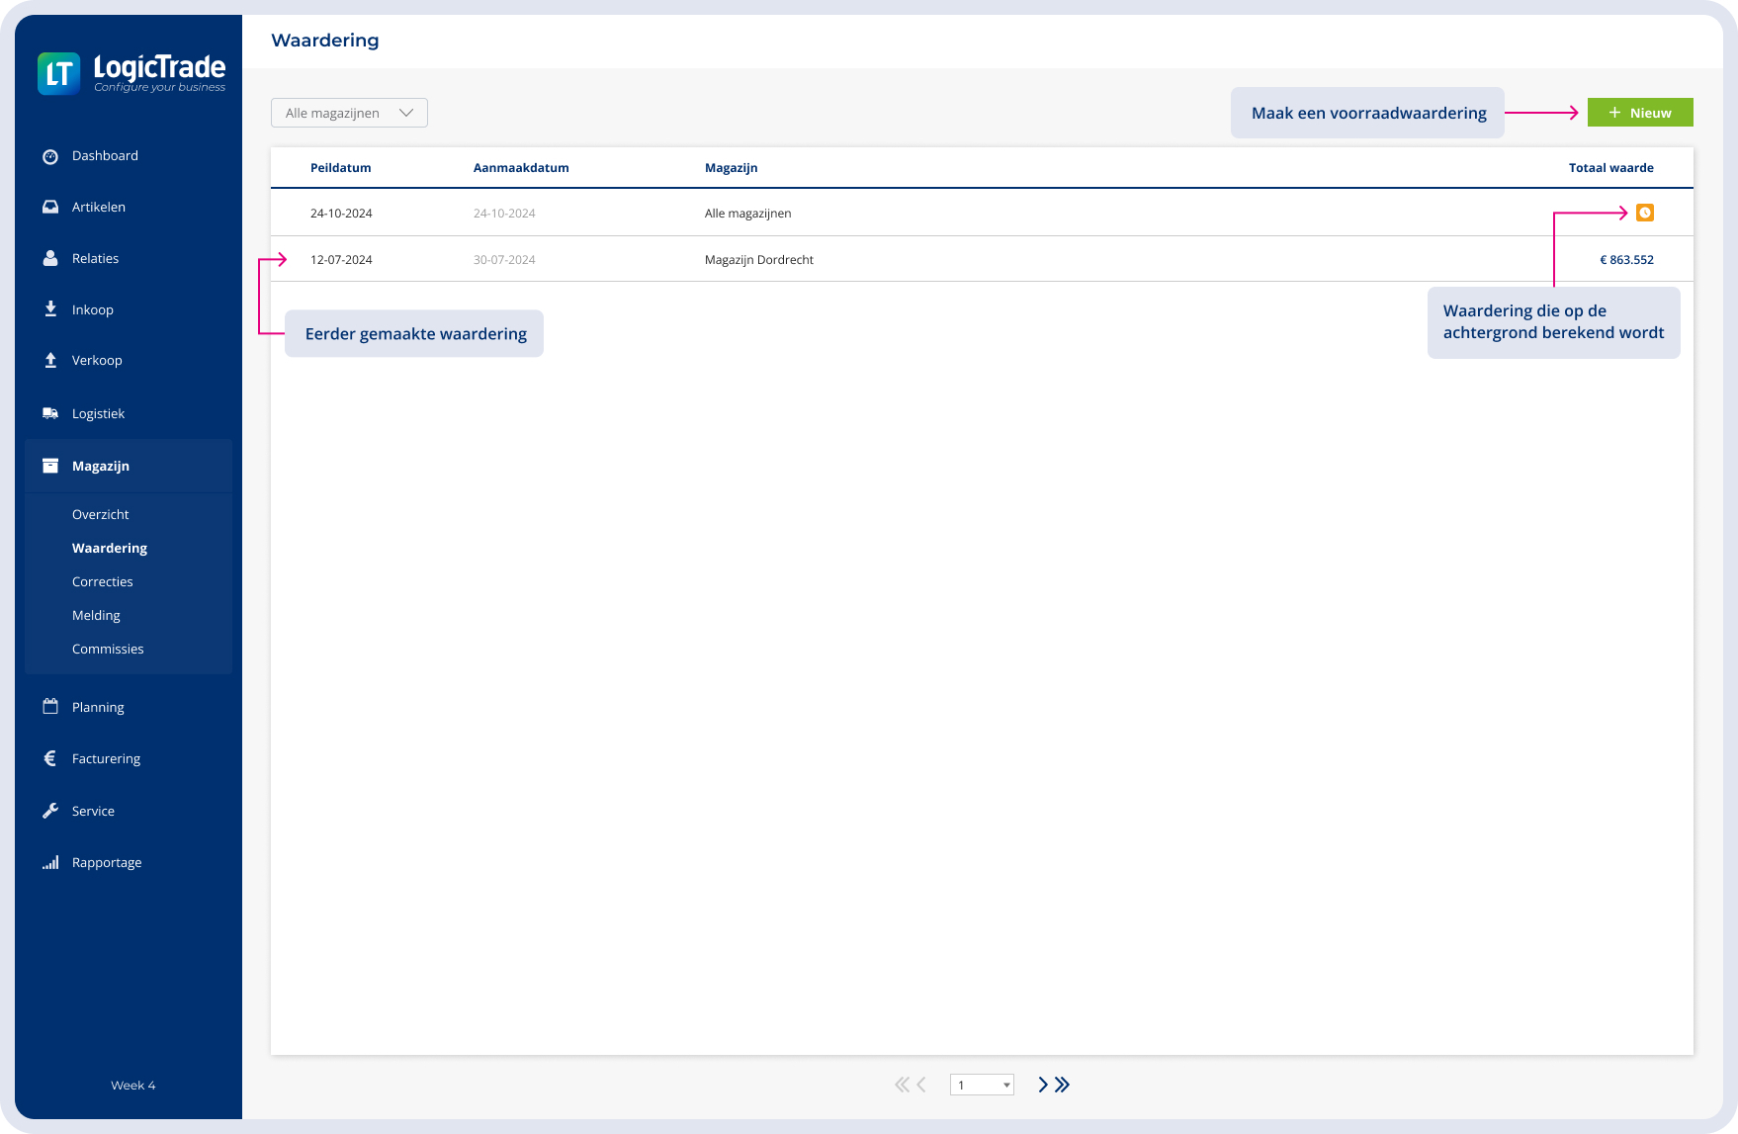
Task: Go to the Overzicht submenu page
Action: (101, 514)
